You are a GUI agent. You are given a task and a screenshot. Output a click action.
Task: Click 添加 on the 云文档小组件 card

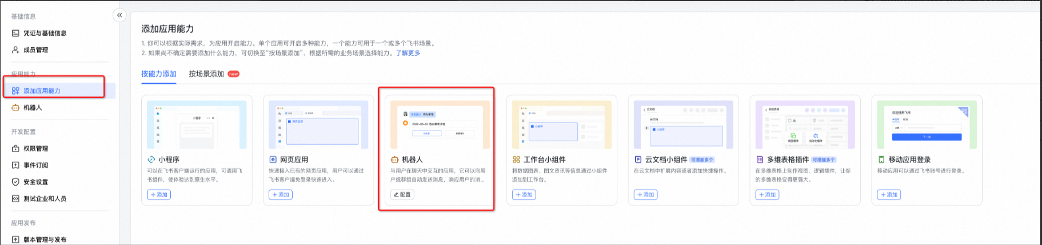click(x=646, y=195)
